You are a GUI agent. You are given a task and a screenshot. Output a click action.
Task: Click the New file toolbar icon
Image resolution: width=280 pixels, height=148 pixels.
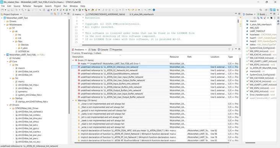click(x=3, y=10)
